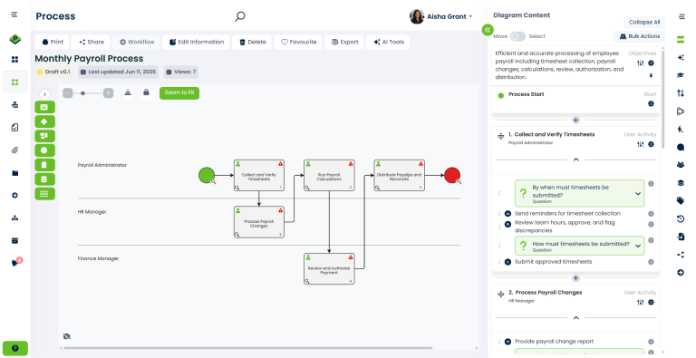The width and height of the screenshot is (696, 358).
Task: Click the zoom slider handle
Action: [x=82, y=93]
